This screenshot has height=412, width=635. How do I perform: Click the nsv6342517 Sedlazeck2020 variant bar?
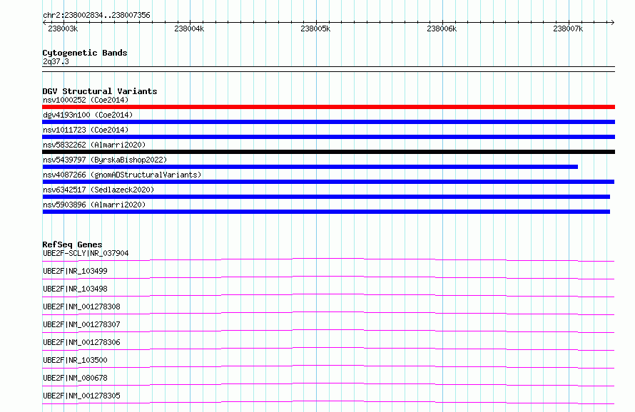tap(326, 197)
